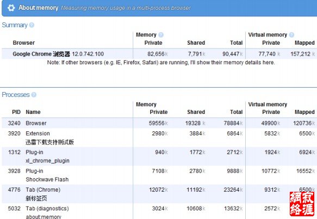Click the Browser shared memory 19328k

point(195,123)
